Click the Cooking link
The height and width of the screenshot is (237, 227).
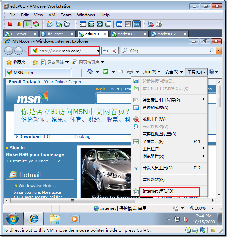(82, 136)
